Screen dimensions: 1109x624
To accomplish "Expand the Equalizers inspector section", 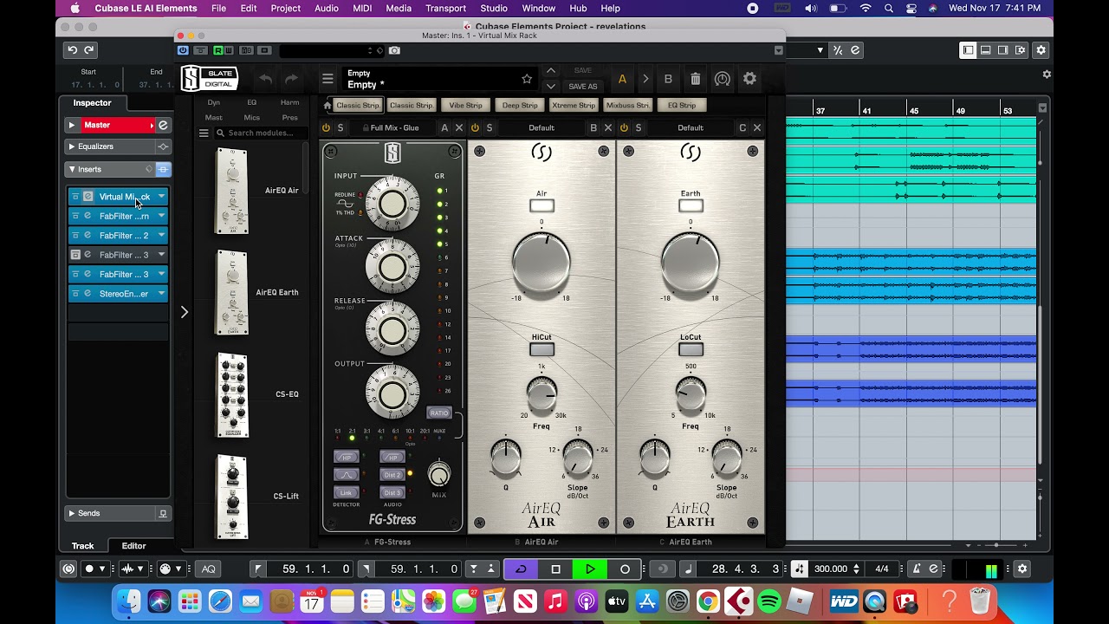I will tap(72, 146).
